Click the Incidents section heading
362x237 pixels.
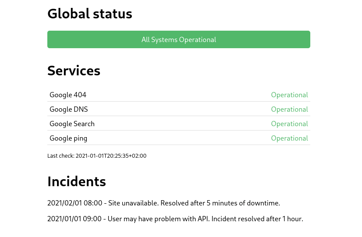[77, 181]
